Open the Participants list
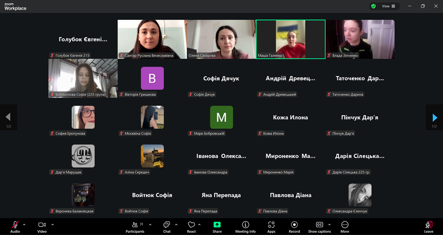The height and width of the screenshot is (235, 443). click(135, 227)
